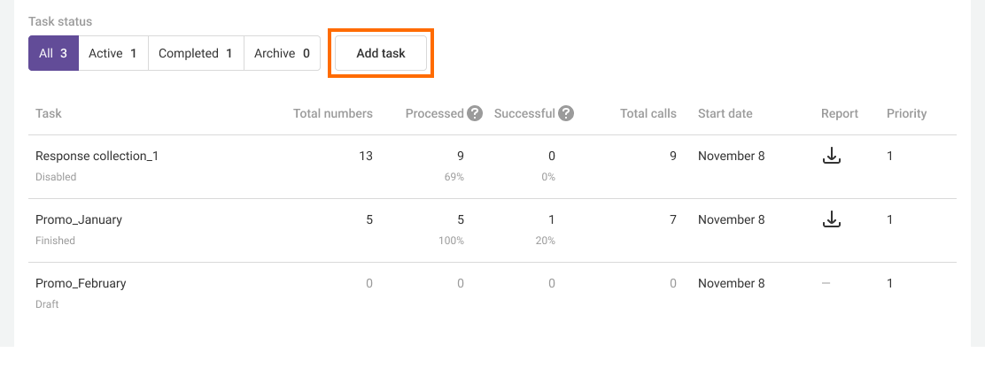Download the Promo_January report

click(x=831, y=220)
